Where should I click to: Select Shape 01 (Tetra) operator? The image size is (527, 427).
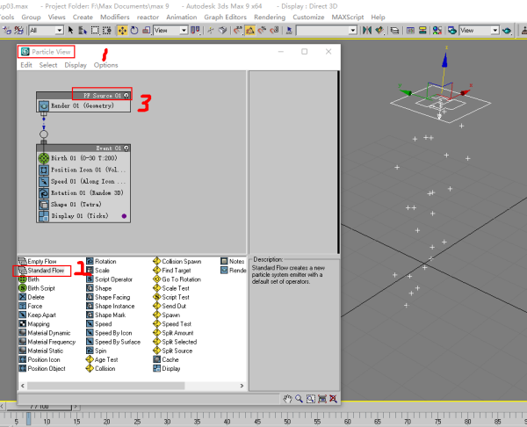(x=83, y=205)
